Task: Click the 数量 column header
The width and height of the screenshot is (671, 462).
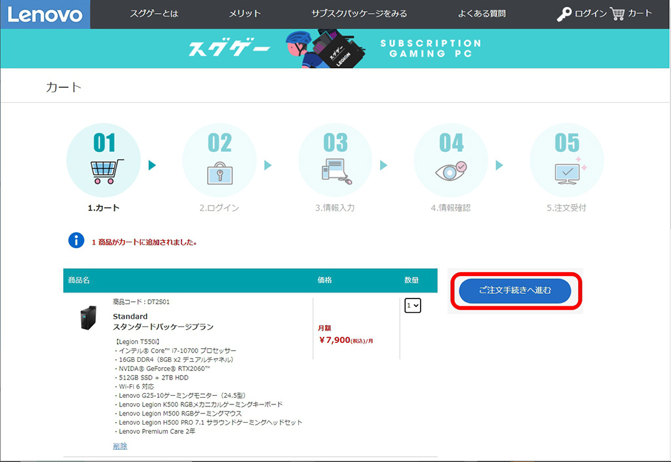Action: pos(412,280)
